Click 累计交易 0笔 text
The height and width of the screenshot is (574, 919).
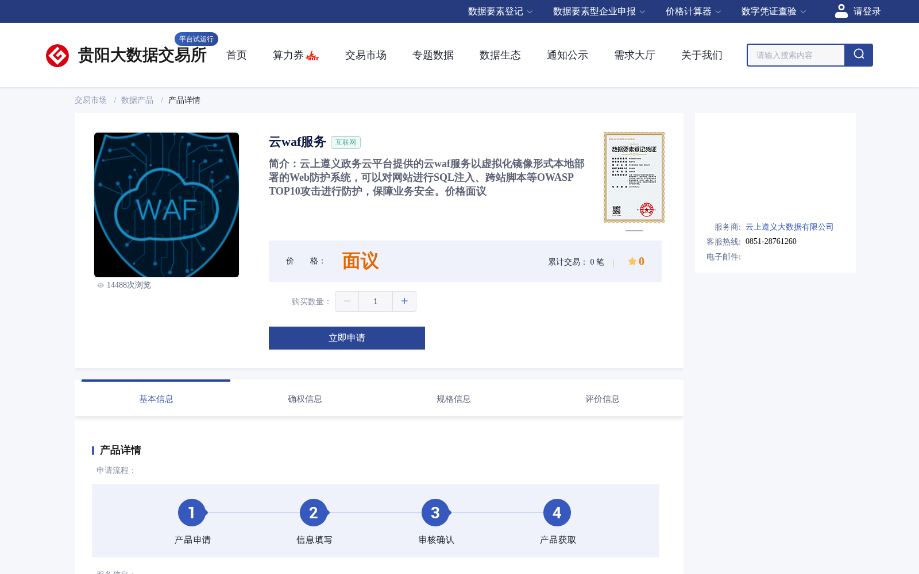point(576,262)
